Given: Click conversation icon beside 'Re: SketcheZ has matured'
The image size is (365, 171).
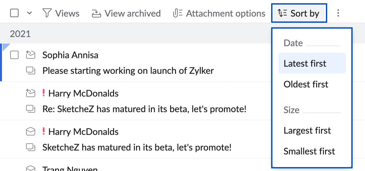Looking at the screenshot, I should 30,109.
